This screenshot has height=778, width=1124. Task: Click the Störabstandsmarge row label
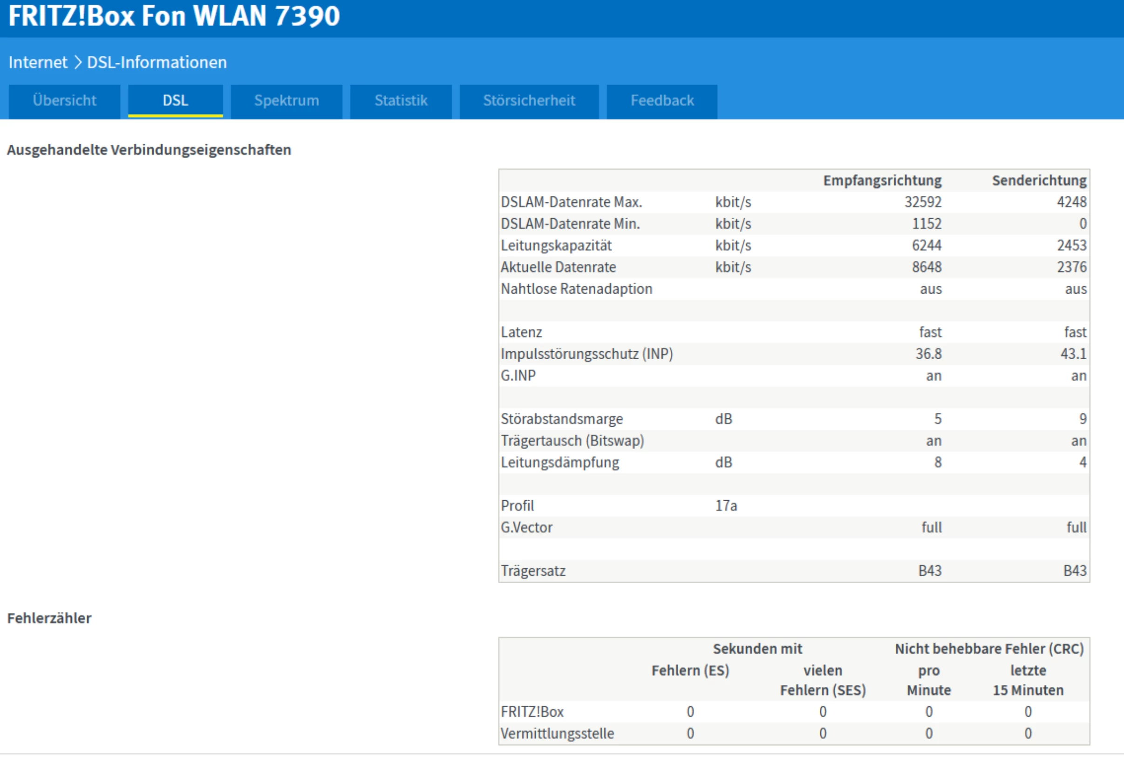tap(561, 419)
